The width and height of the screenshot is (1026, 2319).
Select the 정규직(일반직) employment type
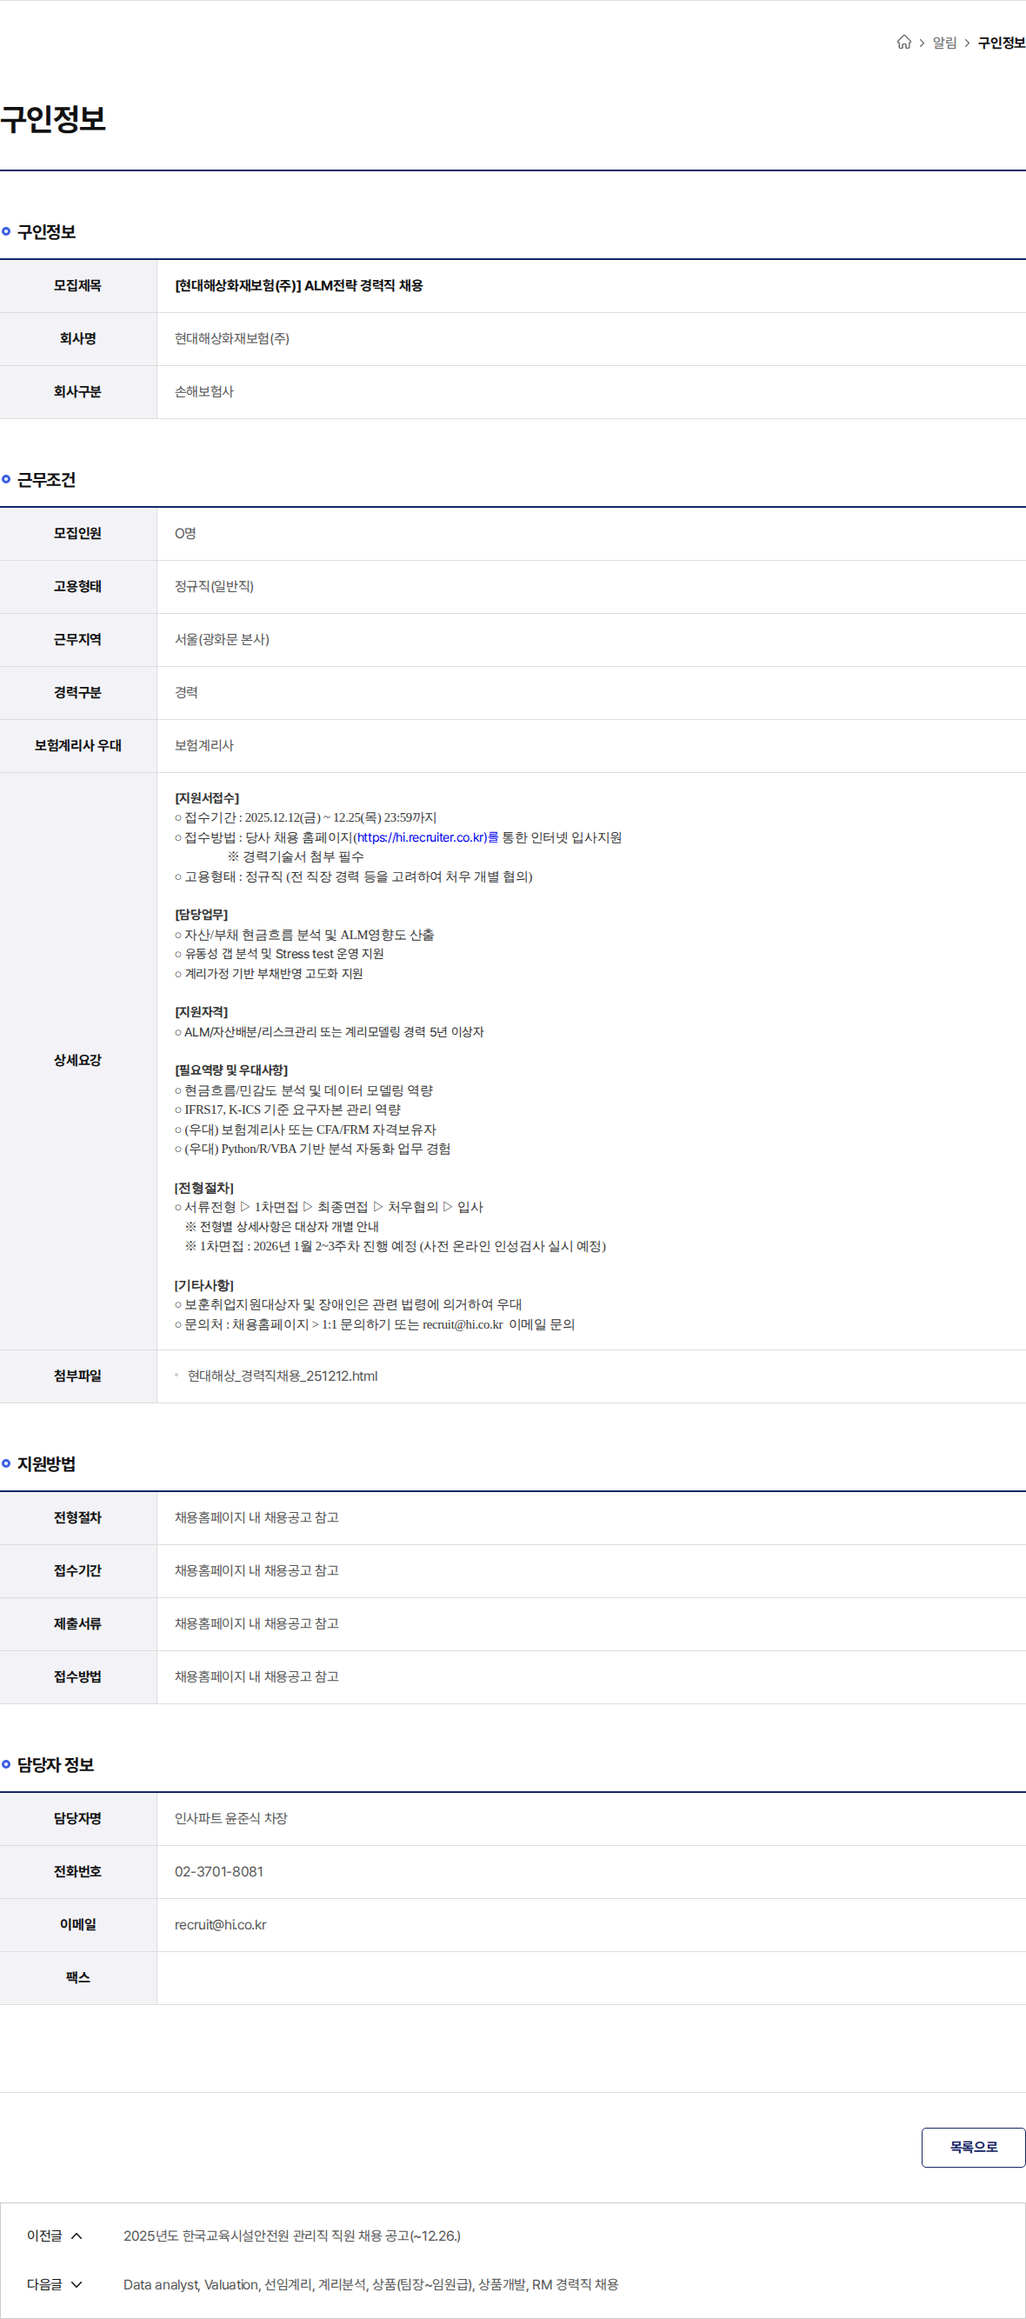(214, 586)
